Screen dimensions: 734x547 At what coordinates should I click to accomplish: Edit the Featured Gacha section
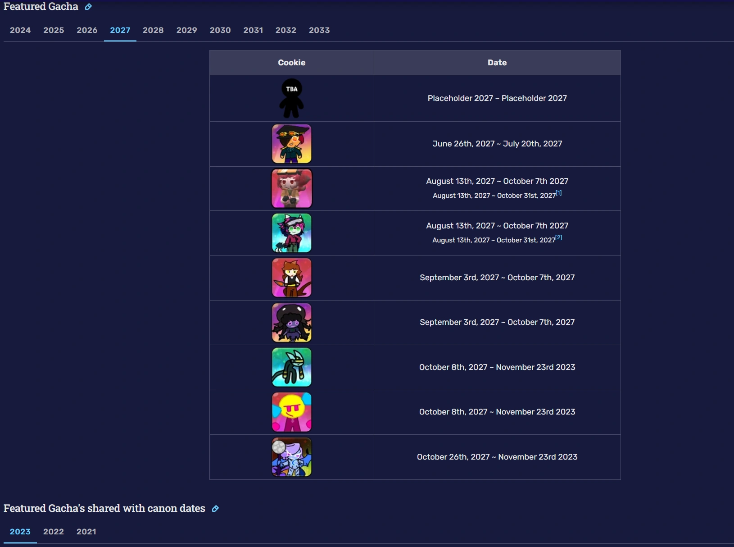click(88, 7)
